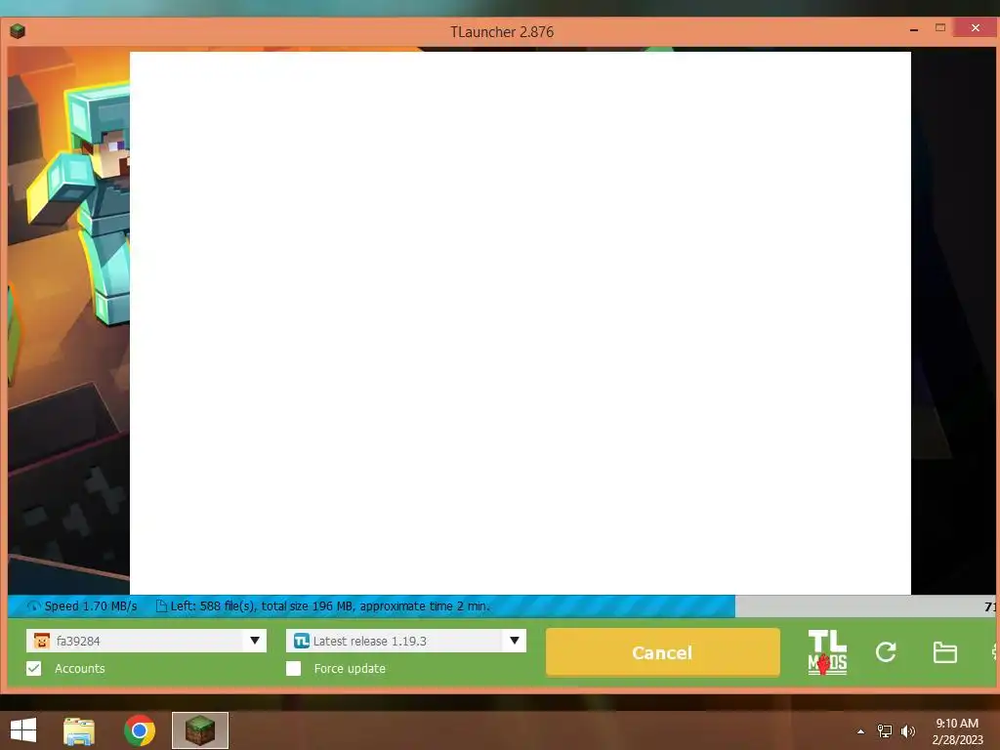
Task: Click the white news content panel
Action: click(x=521, y=322)
